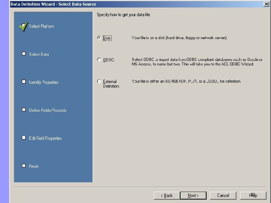Click the Disk description about hard drive

(x=180, y=38)
